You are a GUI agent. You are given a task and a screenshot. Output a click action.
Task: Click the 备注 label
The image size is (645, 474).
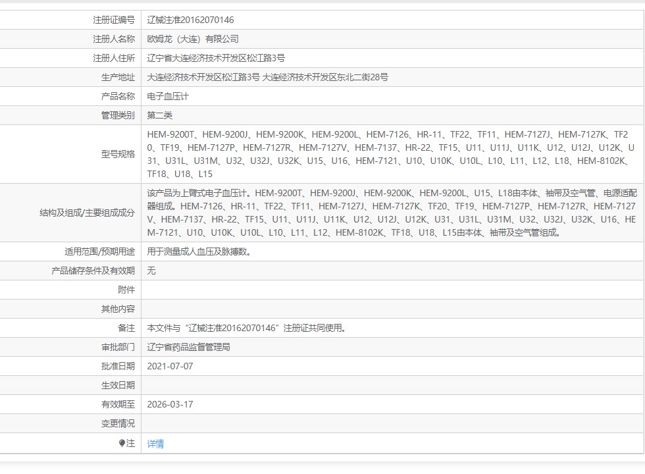(x=126, y=328)
